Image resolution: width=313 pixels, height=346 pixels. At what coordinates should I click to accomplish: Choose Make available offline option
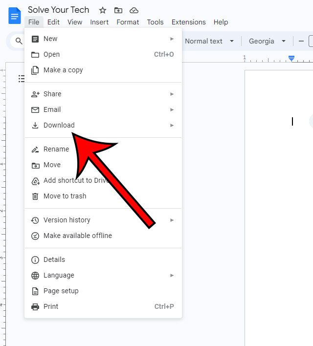[x=77, y=236]
